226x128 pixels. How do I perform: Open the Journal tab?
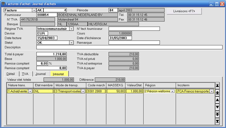pyautogui.click(x=41, y=74)
